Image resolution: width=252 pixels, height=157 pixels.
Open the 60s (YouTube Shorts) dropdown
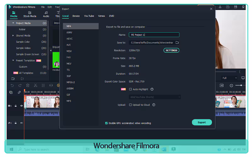[x=155, y=97]
